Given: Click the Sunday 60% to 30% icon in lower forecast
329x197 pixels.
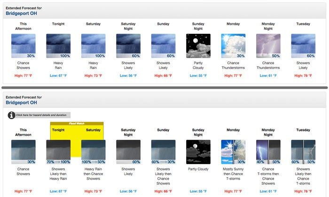Looking at the screenshot, I should tap(163, 152).
